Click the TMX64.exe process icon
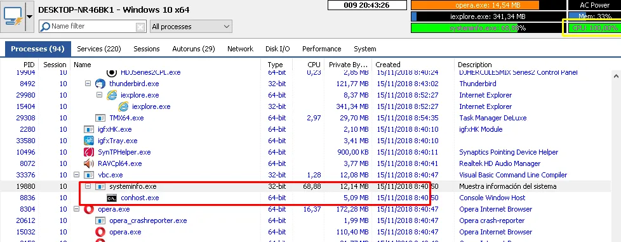The image size is (621, 242). pyautogui.click(x=100, y=118)
